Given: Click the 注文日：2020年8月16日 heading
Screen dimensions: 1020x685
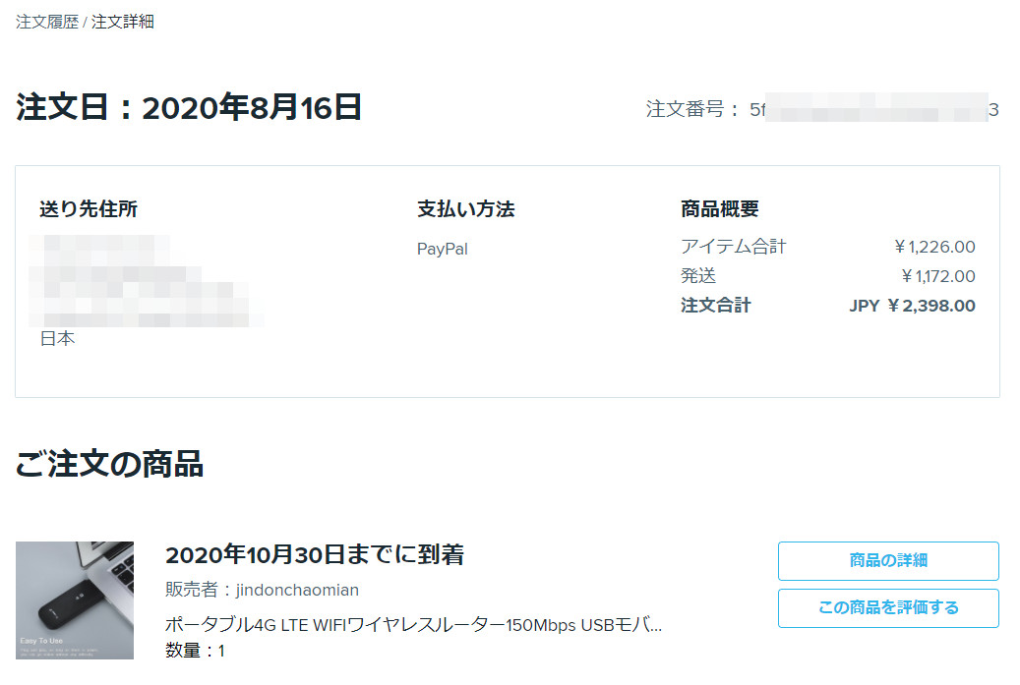Looking at the screenshot, I should point(189,107).
